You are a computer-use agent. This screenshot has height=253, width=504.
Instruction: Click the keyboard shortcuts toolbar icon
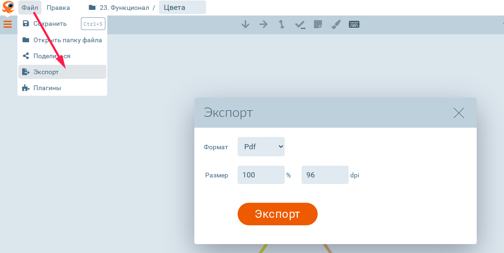pyautogui.click(x=354, y=24)
